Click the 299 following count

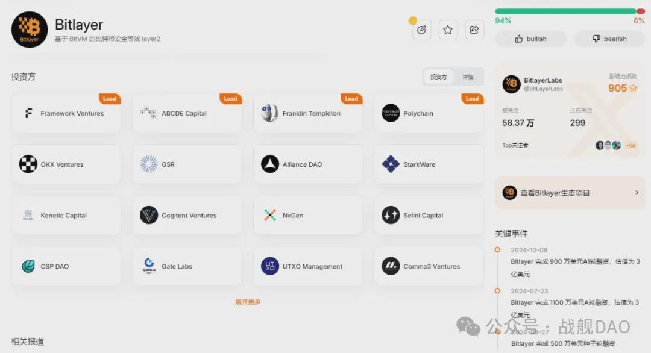coord(577,123)
